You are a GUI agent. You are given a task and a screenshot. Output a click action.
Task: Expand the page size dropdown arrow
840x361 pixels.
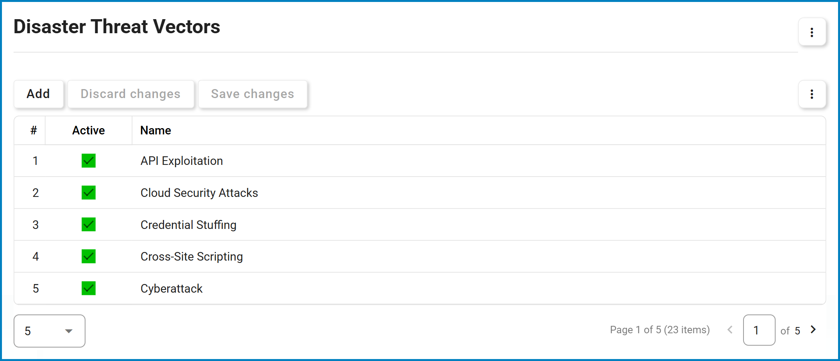[69, 331]
